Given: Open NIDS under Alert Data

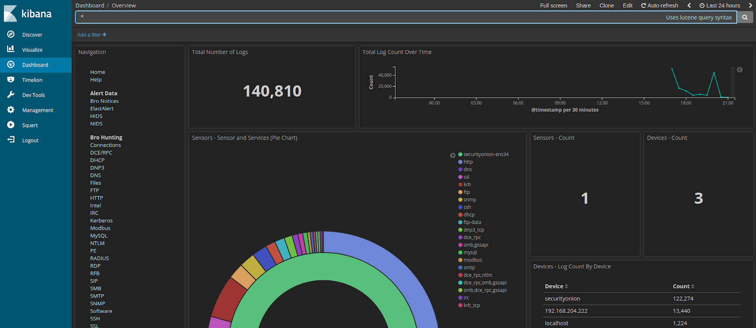Looking at the screenshot, I should [x=96, y=124].
